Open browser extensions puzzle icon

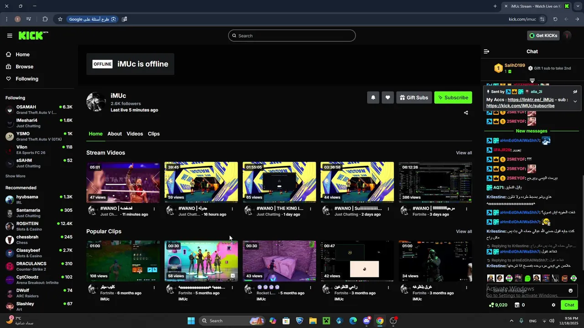[45, 19]
